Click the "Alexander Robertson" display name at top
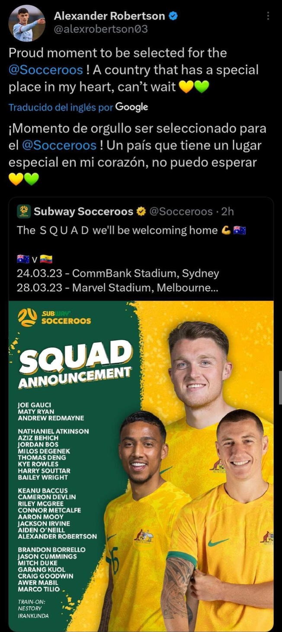The height and width of the screenshot is (632, 282). (109, 16)
